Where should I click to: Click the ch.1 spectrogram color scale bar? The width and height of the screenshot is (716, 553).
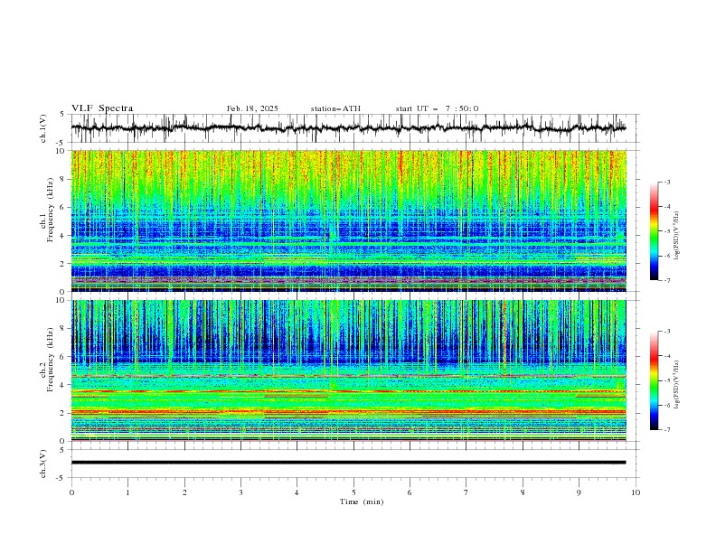click(654, 231)
